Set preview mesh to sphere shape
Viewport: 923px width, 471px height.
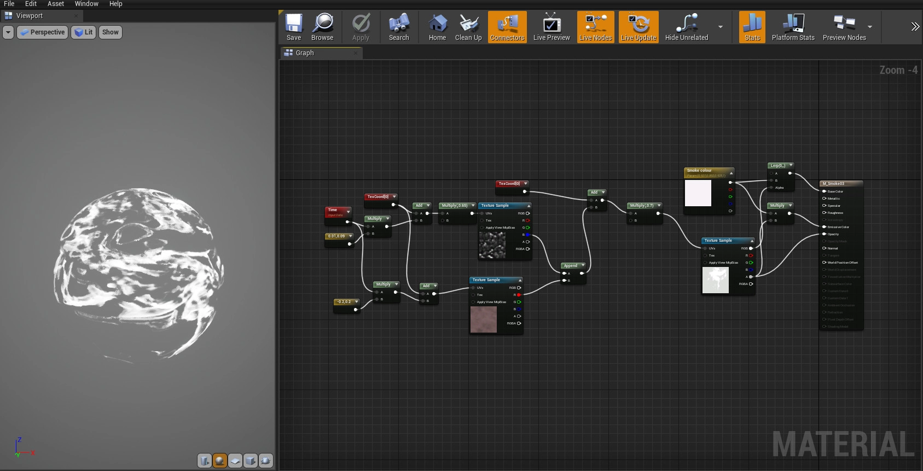pos(220,461)
